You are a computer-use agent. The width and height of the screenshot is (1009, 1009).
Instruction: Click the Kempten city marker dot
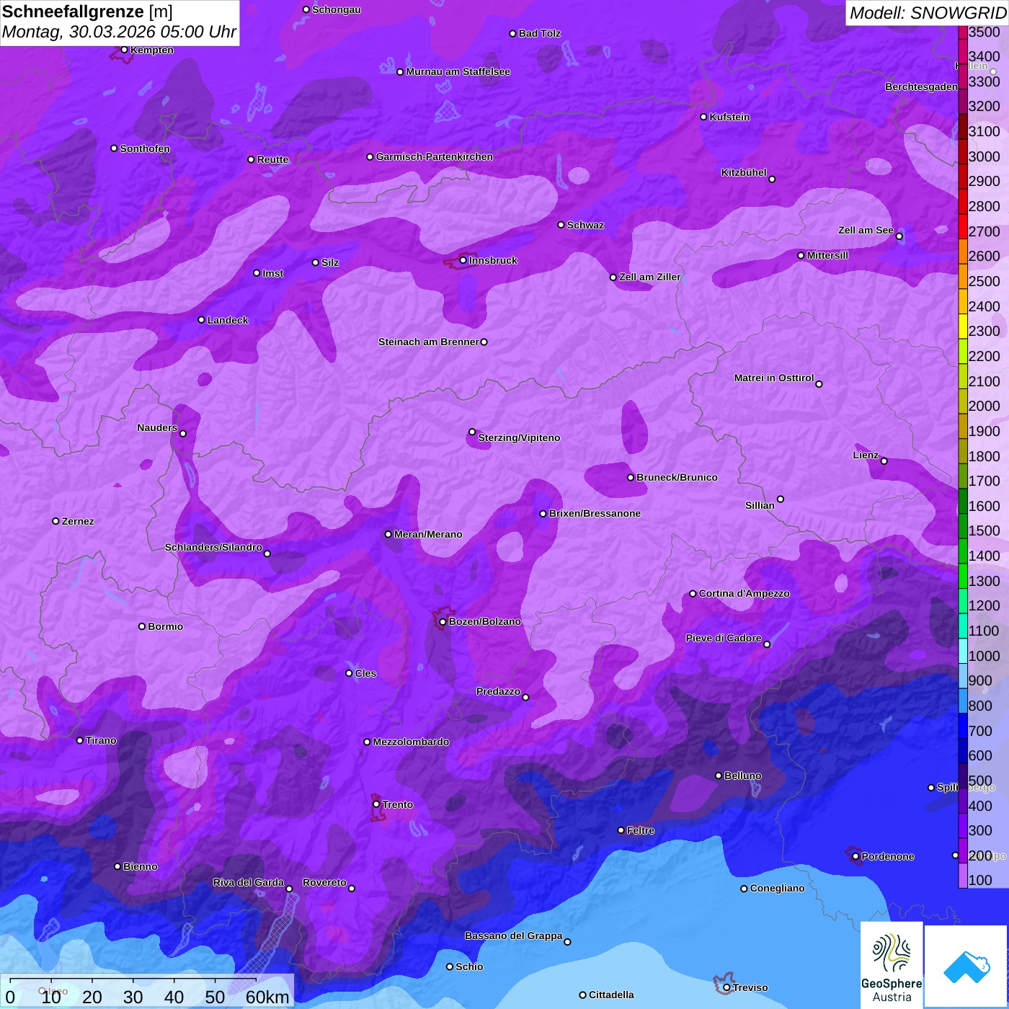tap(124, 50)
